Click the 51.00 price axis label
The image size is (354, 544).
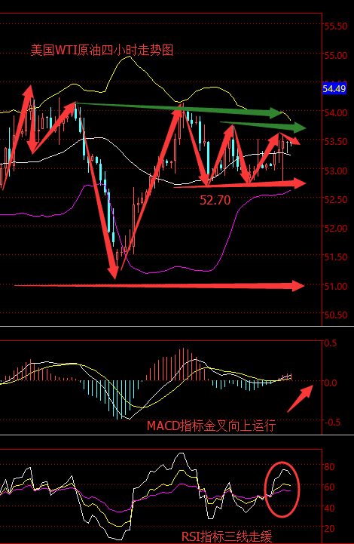tap(336, 286)
